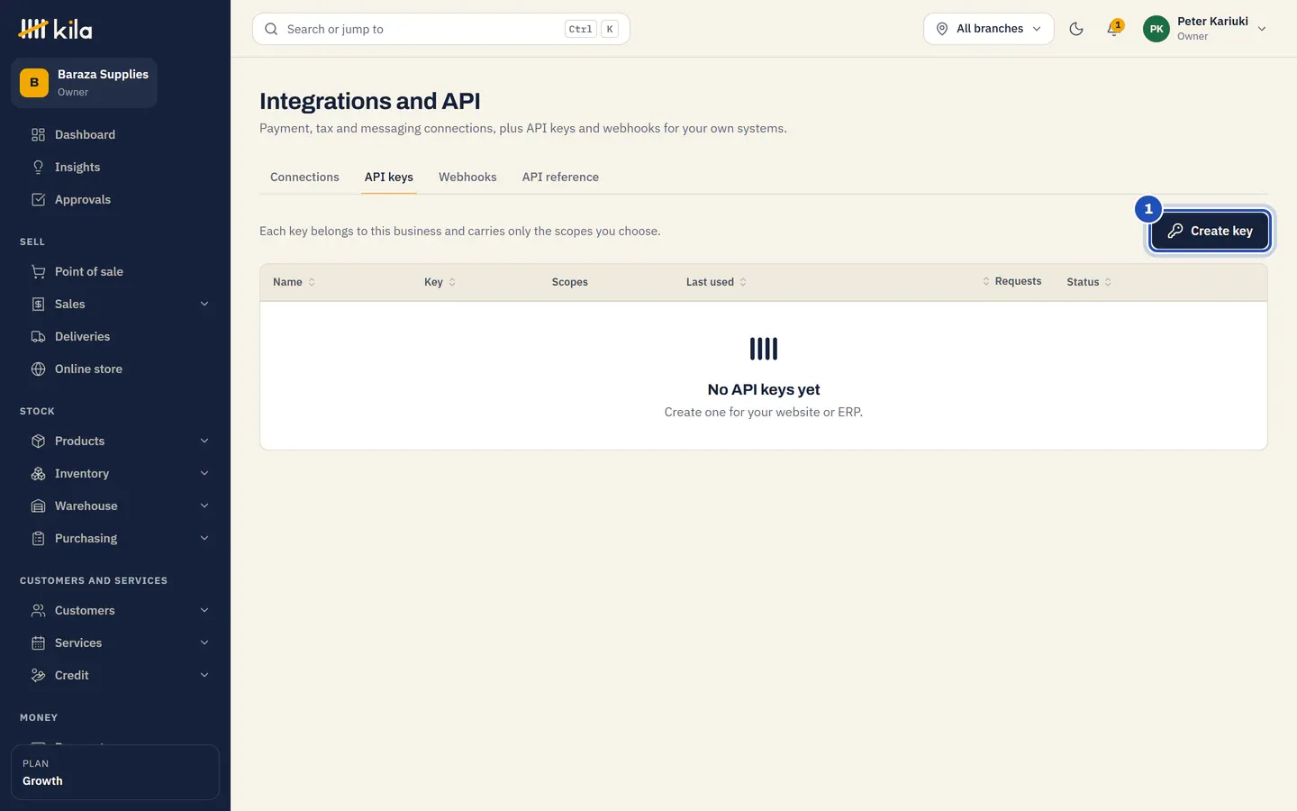Toggle dark mode with the moon icon
This screenshot has width=1297, height=811.
[1076, 29]
